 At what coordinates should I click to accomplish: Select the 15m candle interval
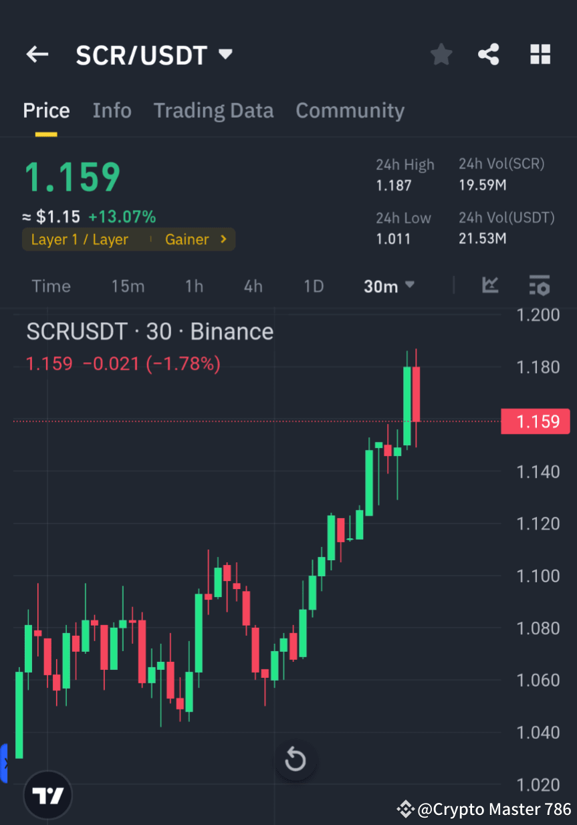coord(128,285)
